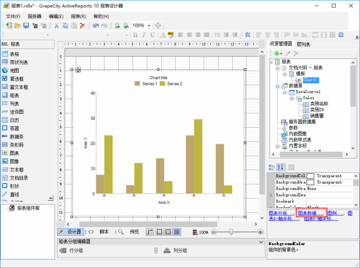Click the Open folder icon
The height and width of the screenshot is (268, 360).
pos(18,26)
